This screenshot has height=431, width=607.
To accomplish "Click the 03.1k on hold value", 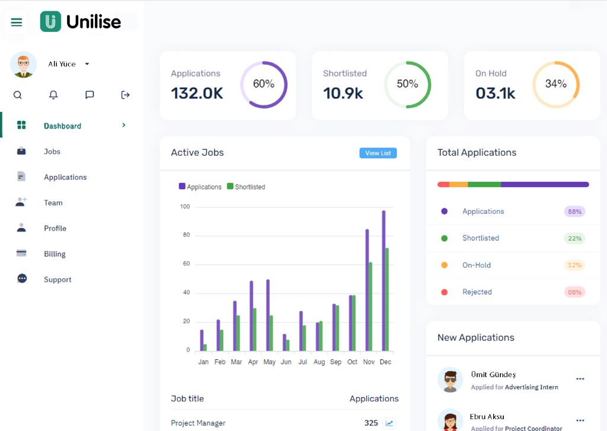I will (496, 93).
